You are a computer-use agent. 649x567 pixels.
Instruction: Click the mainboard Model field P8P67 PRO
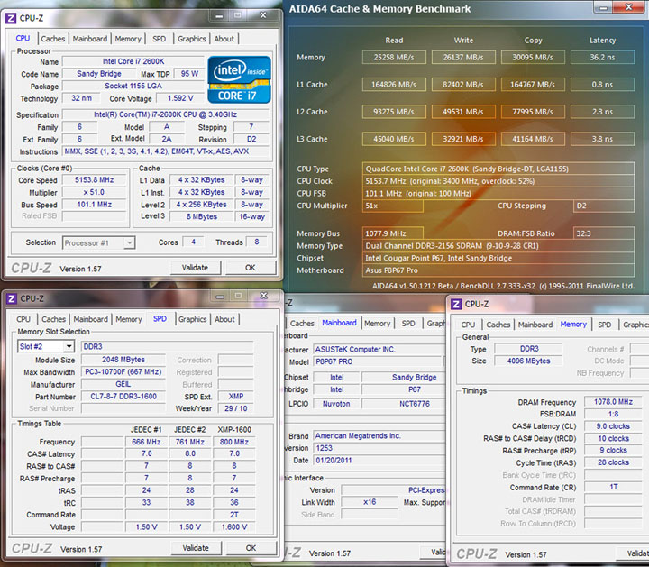click(x=379, y=361)
